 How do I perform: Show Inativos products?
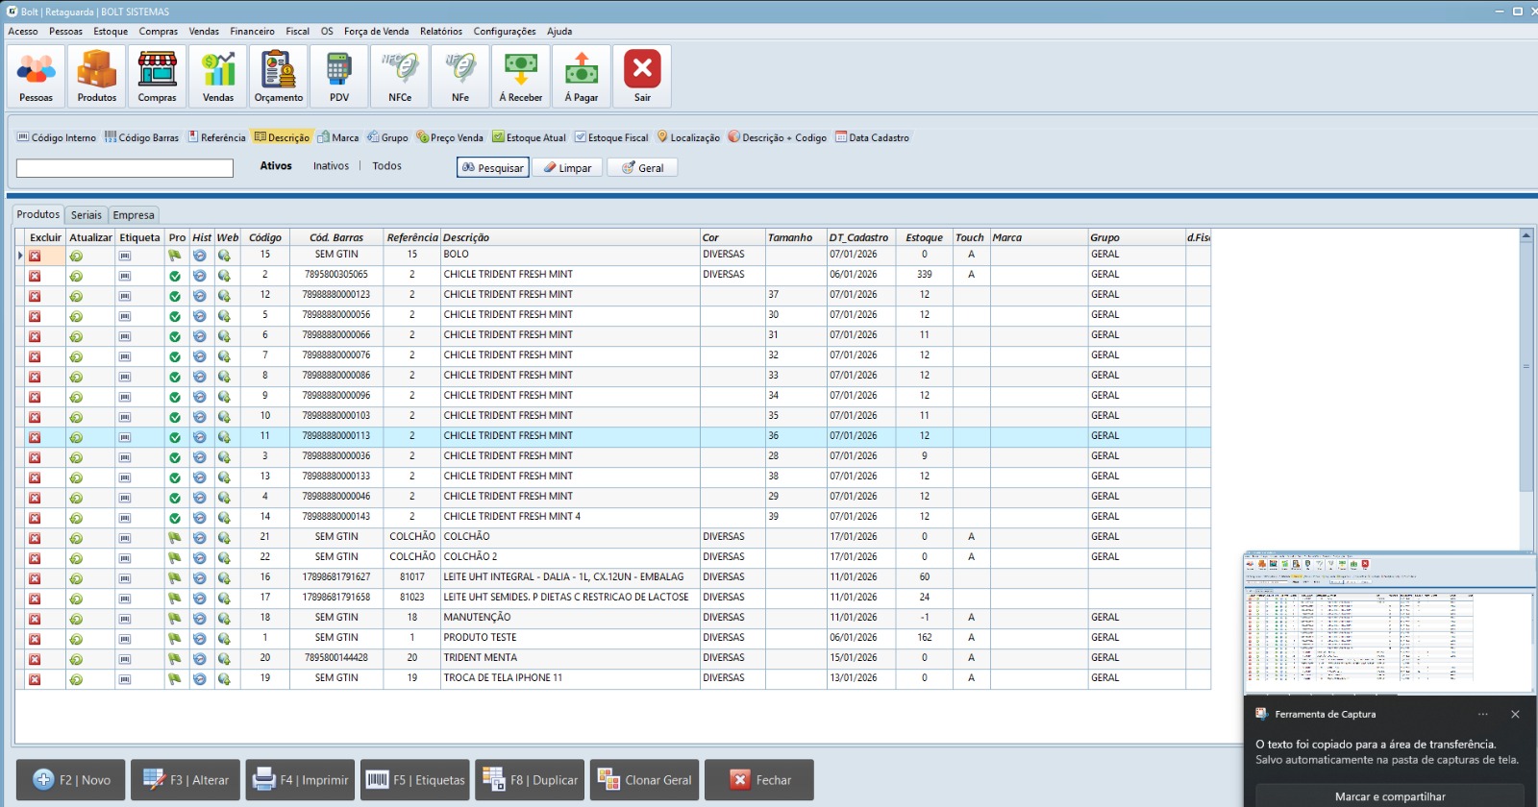tap(331, 166)
